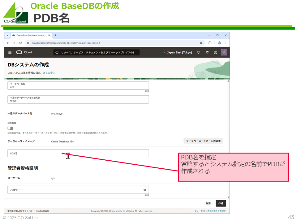Click the scrollbar down arrow
Viewport: 297px width, 222px height.
click(228, 197)
